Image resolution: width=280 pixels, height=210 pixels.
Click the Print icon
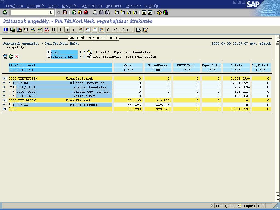point(95,13)
